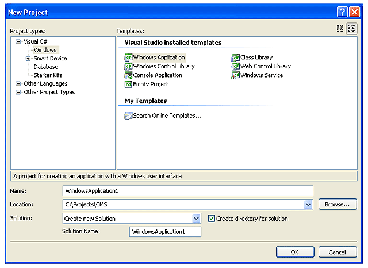Select the Visual C# tree item
The height and width of the screenshot is (268, 368).
tap(36, 42)
